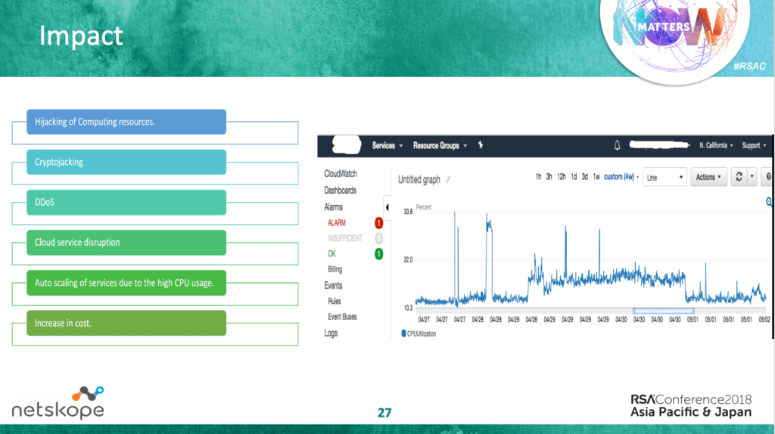775x434 pixels.
Task: Click the Increase in cost. box
Action: click(x=126, y=323)
